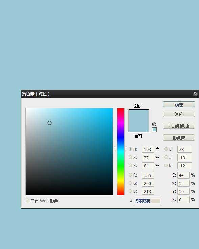199x249 pixels.
Task: Click the R field showing 155
Action: tap(148, 175)
